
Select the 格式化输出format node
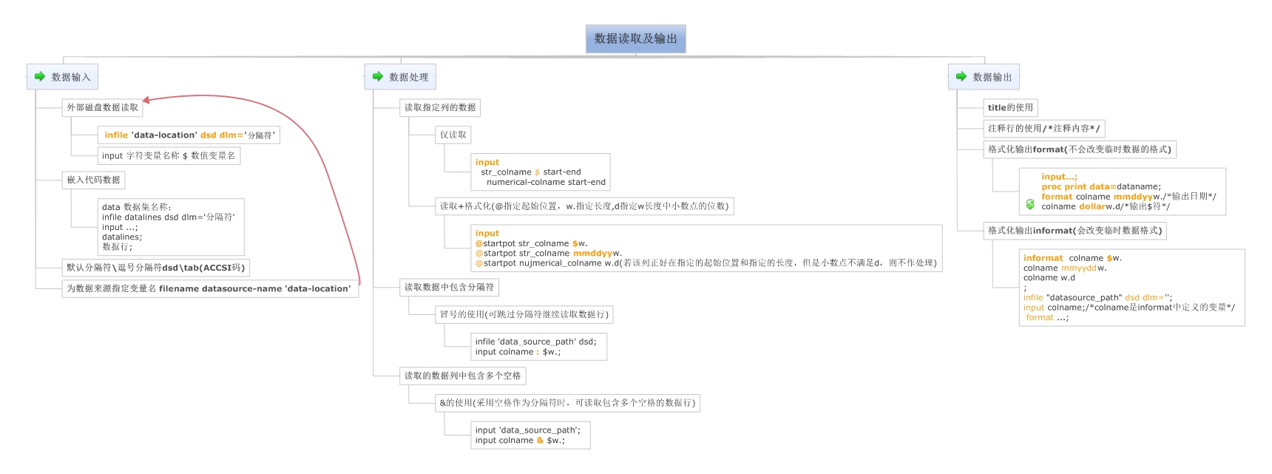coord(1080,149)
